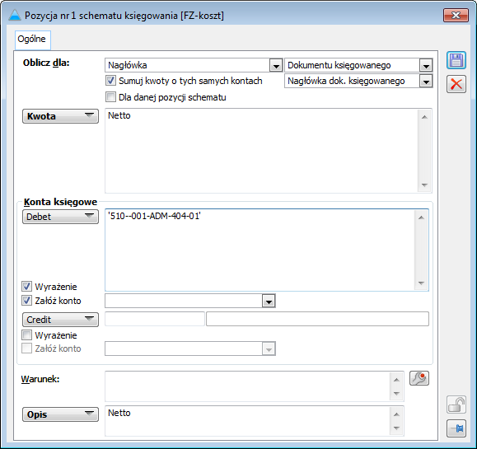Viewport: 477px width, 449px height.
Task: Uncheck the Debet 'Załóż konto' checkbox
Action: pos(26,301)
